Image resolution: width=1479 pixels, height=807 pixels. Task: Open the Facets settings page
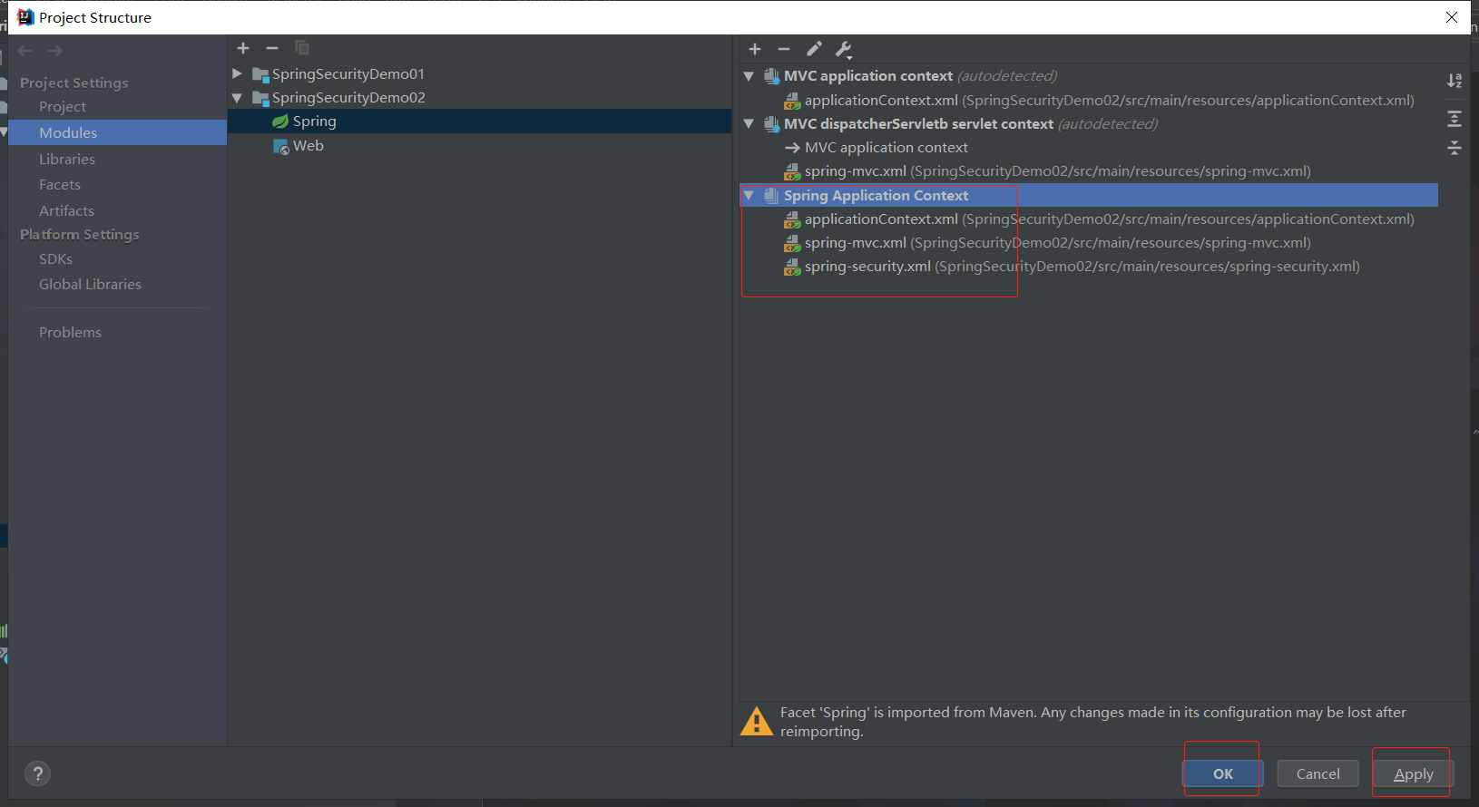click(60, 185)
